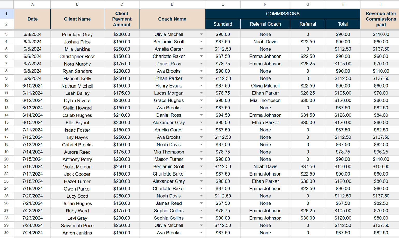Click the date cell 6/10/2024

click(x=32, y=86)
